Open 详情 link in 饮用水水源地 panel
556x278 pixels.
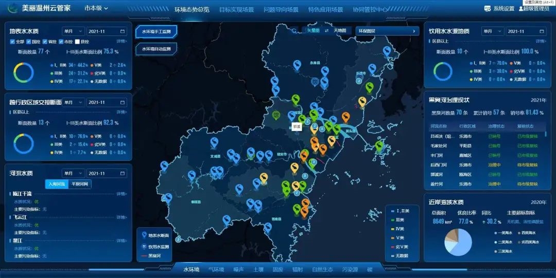(541, 41)
